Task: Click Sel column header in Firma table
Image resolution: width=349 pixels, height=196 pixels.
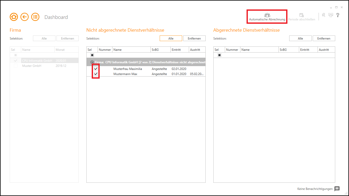Action: point(16,50)
